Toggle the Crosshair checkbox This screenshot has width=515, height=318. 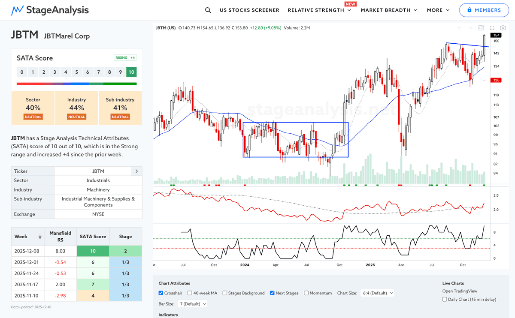click(x=161, y=293)
